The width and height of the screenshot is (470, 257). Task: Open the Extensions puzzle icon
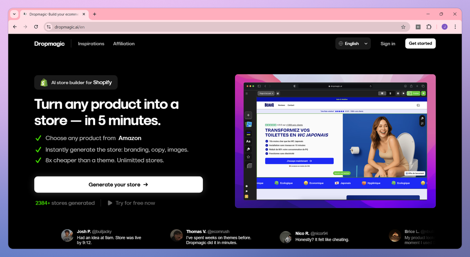(x=429, y=27)
